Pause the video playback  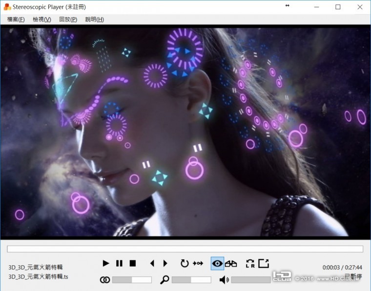pos(119,263)
